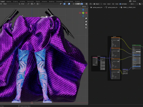Open the material browse sphere icon

pos(140,4)
